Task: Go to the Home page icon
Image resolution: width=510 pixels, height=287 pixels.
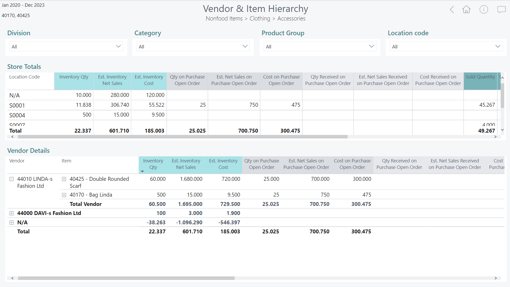Action: click(466, 10)
